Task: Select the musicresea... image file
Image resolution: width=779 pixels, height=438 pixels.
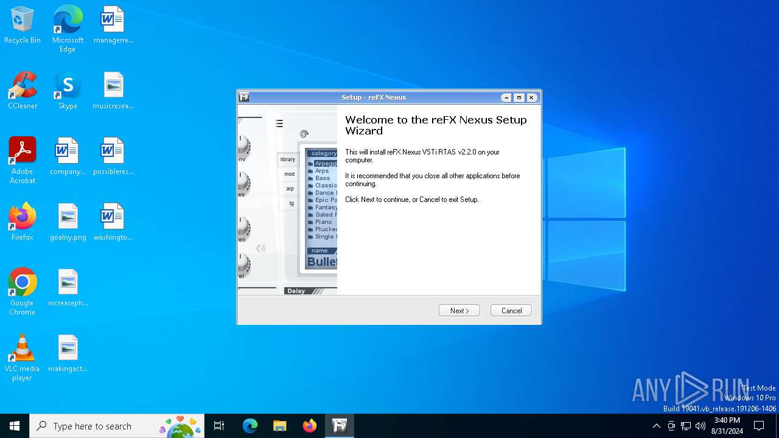Action: pyautogui.click(x=113, y=91)
